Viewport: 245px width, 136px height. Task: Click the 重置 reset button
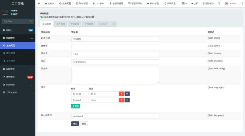point(84,124)
